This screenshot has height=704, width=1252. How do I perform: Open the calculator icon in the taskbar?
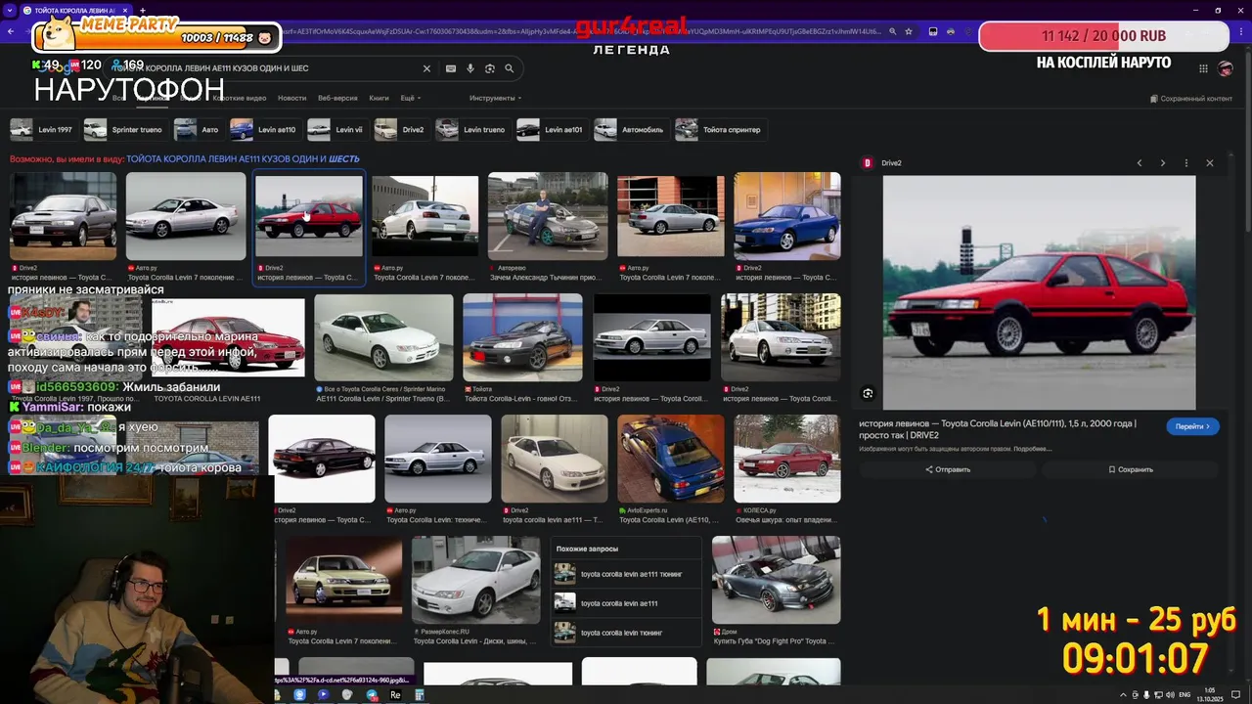(420, 695)
